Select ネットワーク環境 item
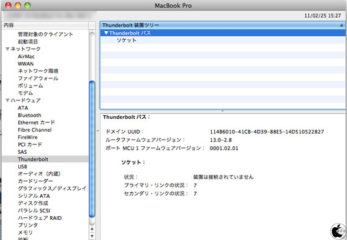The width and height of the screenshot is (347, 240). click(38, 71)
